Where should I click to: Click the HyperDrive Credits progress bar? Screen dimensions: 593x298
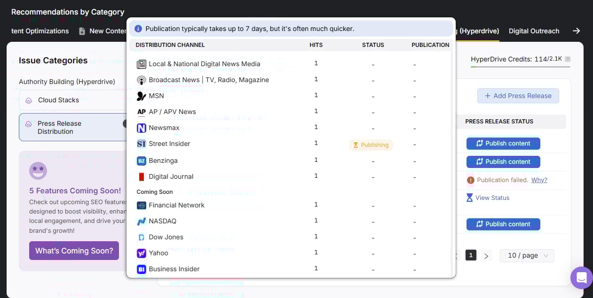click(520, 67)
